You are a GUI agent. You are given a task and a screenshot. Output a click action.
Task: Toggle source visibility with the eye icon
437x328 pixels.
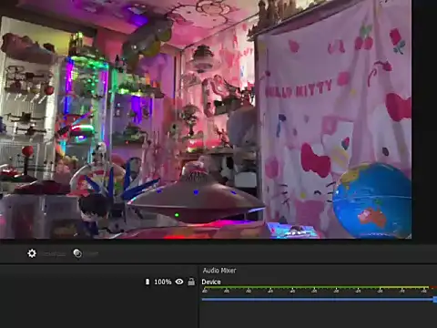tap(179, 282)
